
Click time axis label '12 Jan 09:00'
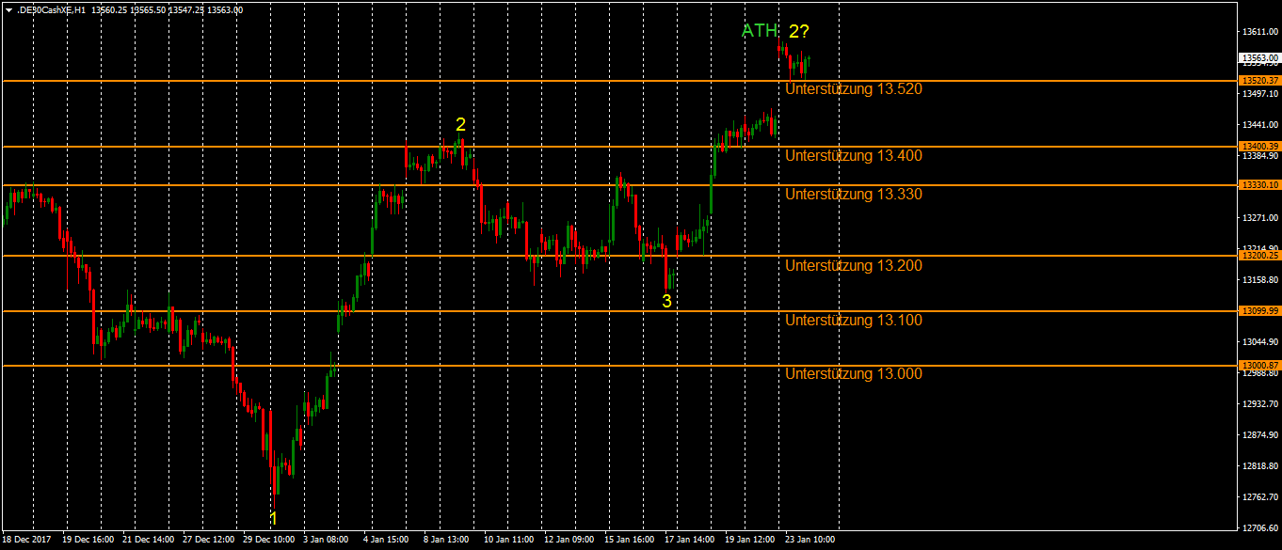point(569,541)
